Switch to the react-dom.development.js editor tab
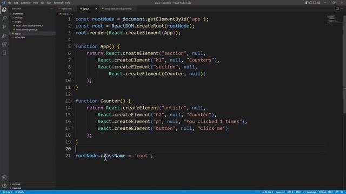The height and width of the screenshot is (194, 346). click(118, 9)
